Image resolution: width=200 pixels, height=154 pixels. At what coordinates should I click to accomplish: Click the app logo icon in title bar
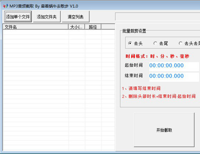click(x=5, y=6)
